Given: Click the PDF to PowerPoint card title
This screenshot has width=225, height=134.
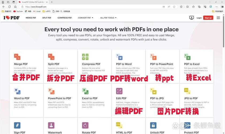Looking at the screenshot, I should point(162,64).
